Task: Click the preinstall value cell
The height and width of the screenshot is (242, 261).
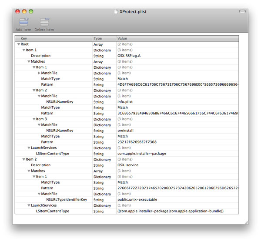Action: point(126,131)
